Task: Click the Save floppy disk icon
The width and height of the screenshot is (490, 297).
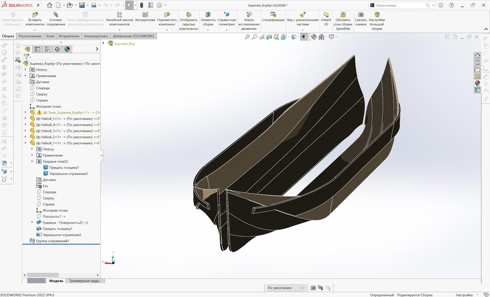Action: point(82,5)
